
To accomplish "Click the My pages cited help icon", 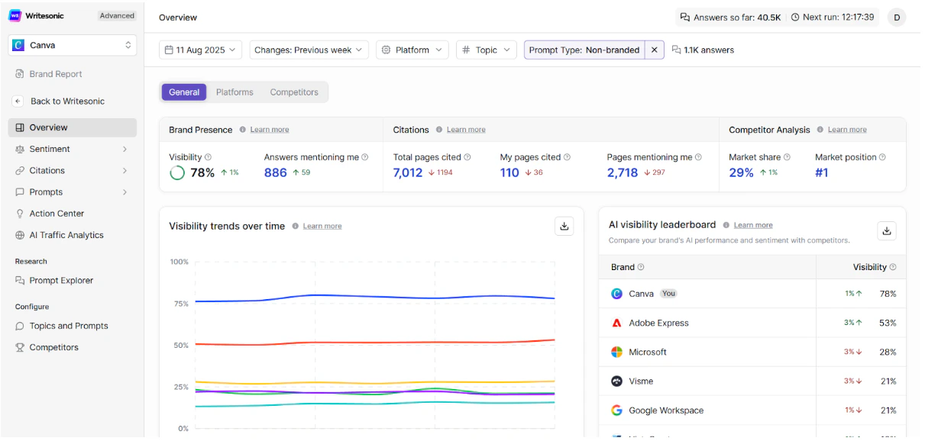I will point(567,157).
